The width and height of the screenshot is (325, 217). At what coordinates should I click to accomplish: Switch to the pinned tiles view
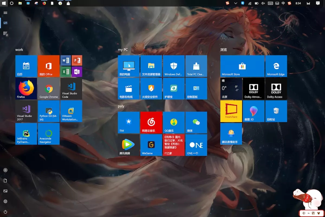pyautogui.click(x=5, y=23)
